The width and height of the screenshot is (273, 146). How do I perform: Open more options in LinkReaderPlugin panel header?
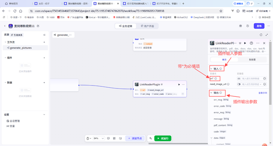click(258, 43)
